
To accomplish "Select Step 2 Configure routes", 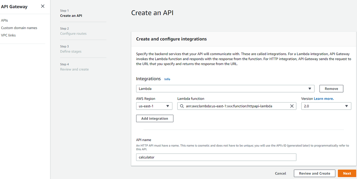I will coord(73,33).
